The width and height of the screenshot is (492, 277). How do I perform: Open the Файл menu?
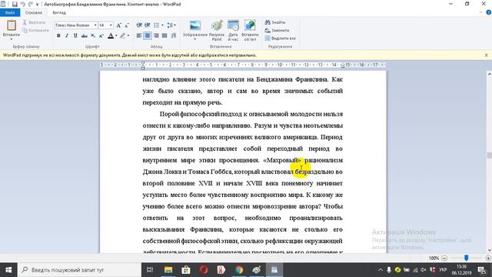(x=10, y=12)
